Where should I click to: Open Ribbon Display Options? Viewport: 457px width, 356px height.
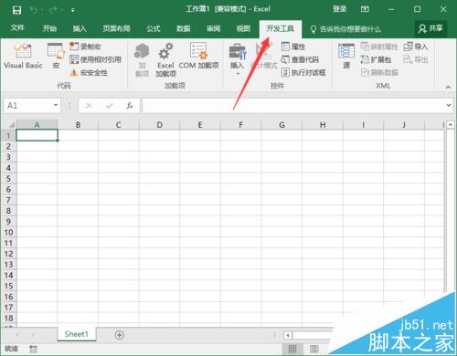[365, 9]
